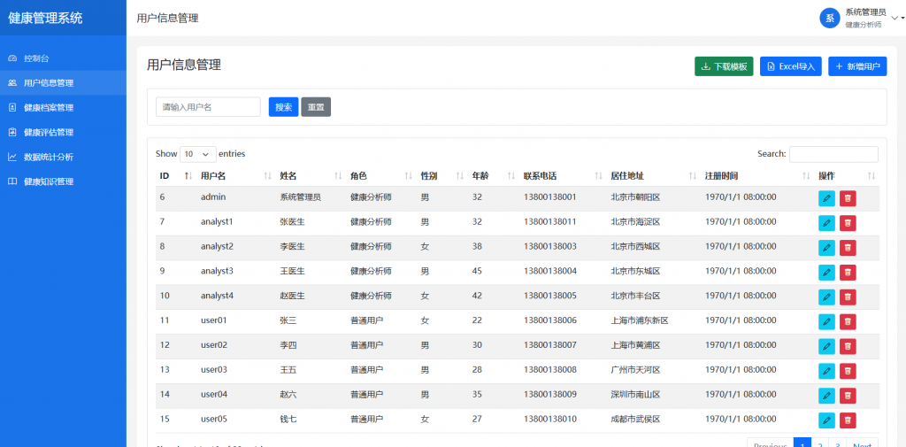Edit the user04 row
The width and height of the screenshot is (906, 447).
coord(827,396)
